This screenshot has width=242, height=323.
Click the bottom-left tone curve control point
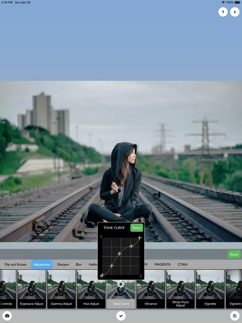(x=102, y=275)
